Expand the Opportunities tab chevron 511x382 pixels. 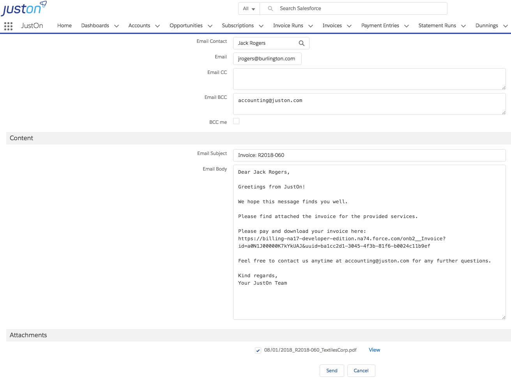tap(210, 26)
